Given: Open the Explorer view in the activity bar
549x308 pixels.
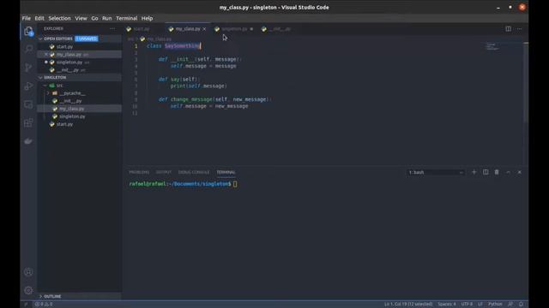Looking at the screenshot, I should 28,32.
